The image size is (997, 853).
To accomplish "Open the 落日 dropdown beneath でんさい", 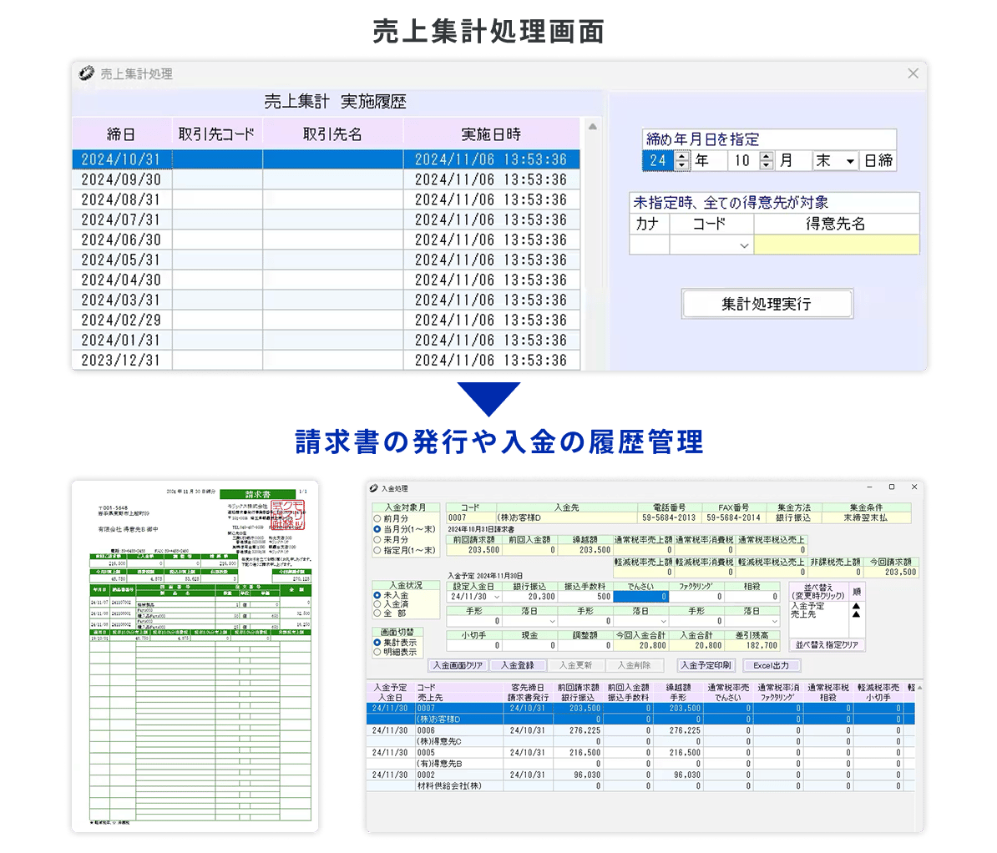I will coord(664,621).
